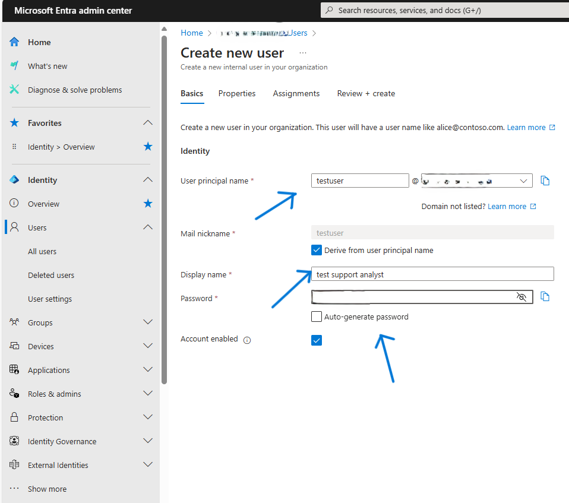Click the Home icon in the sidebar
Viewport: 569px width, 503px height.
13,42
